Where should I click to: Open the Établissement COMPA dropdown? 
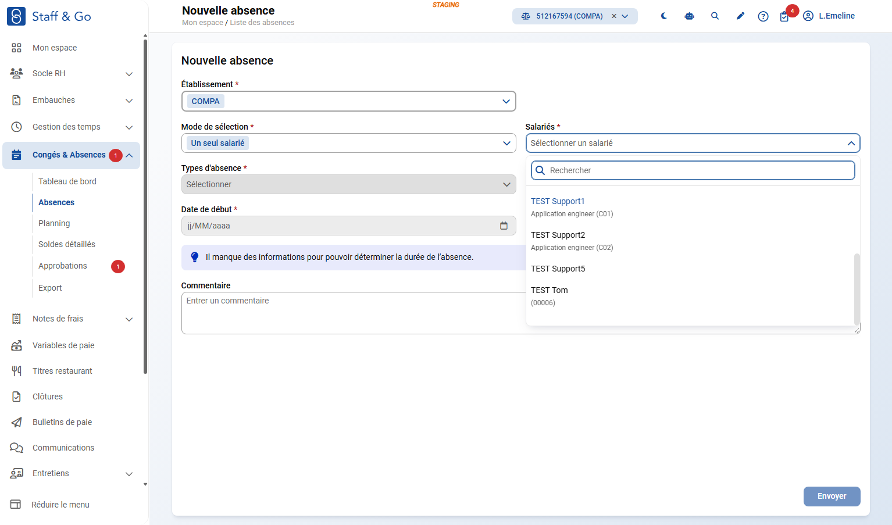(349, 101)
